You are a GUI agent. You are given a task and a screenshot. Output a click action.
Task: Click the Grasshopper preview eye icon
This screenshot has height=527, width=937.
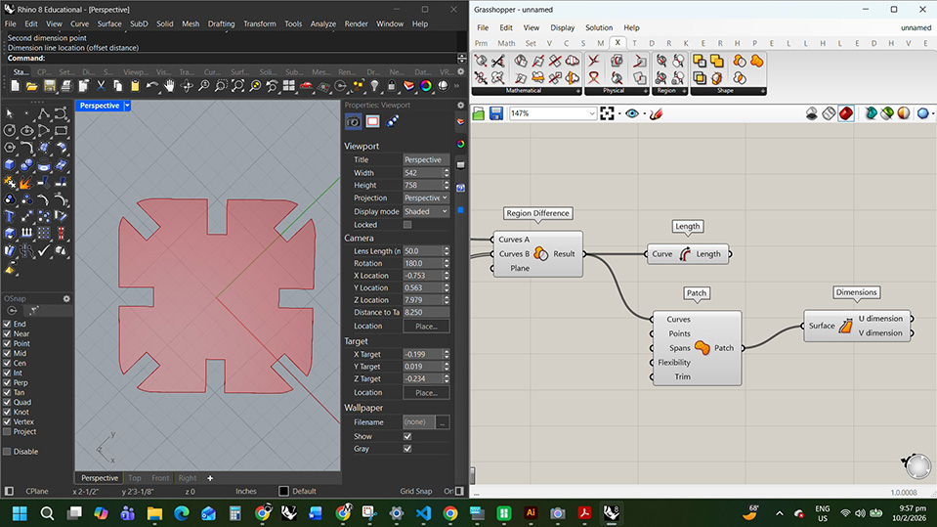[632, 114]
